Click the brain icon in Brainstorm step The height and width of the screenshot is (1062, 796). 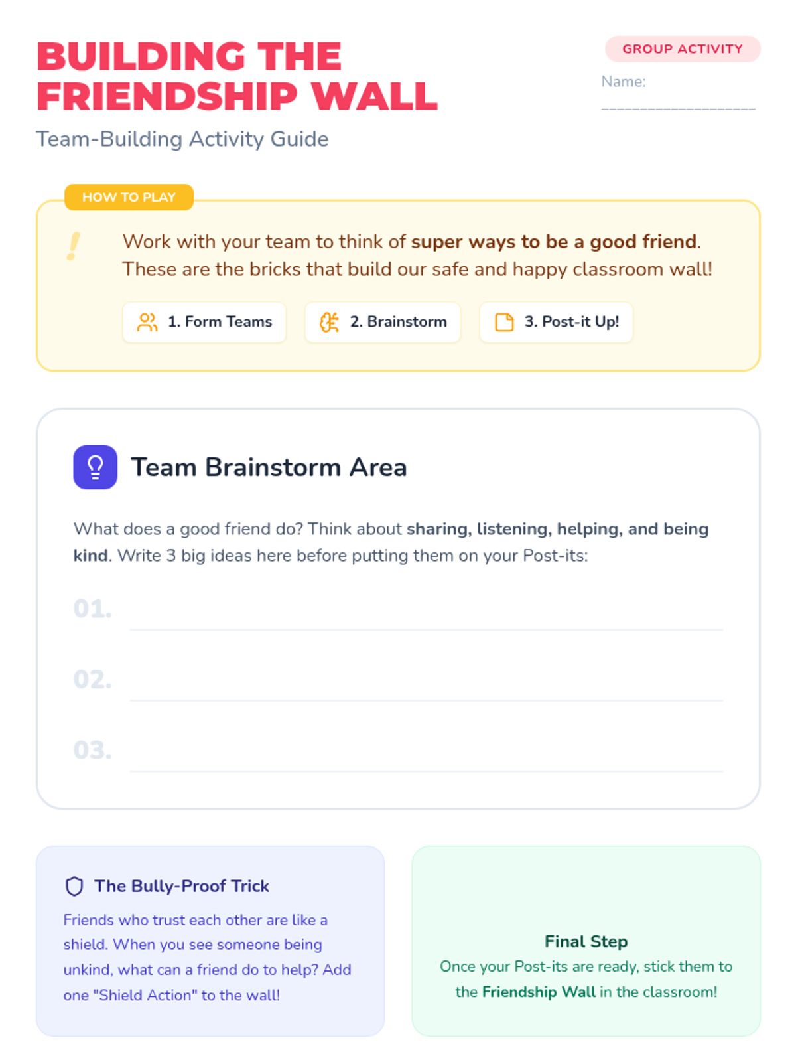click(x=329, y=322)
